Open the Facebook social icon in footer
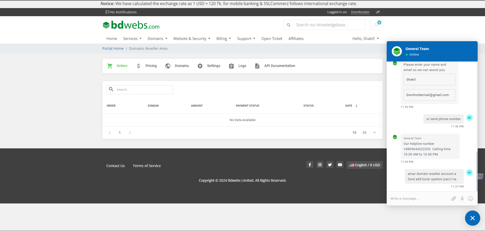 point(310,165)
